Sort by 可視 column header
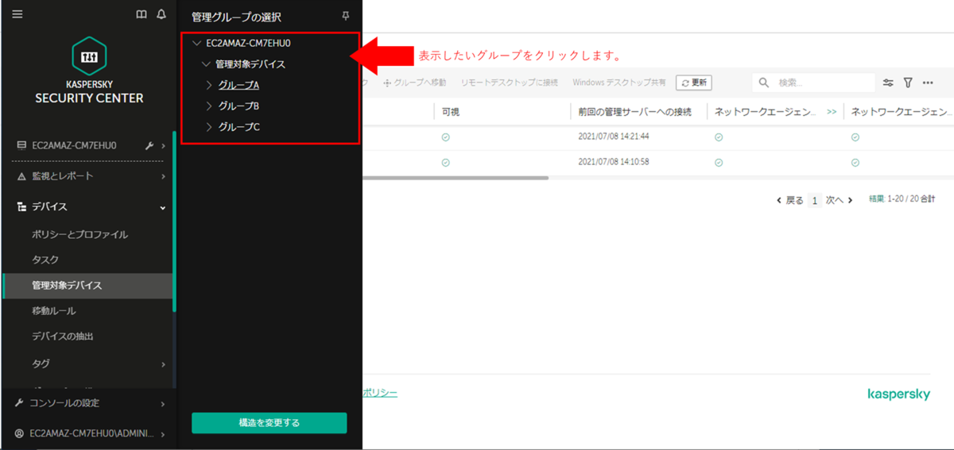Screen dimensions: 954x450 (451, 112)
